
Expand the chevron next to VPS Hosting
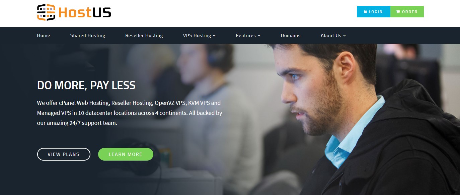pyautogui.click(x=214, y=36)
